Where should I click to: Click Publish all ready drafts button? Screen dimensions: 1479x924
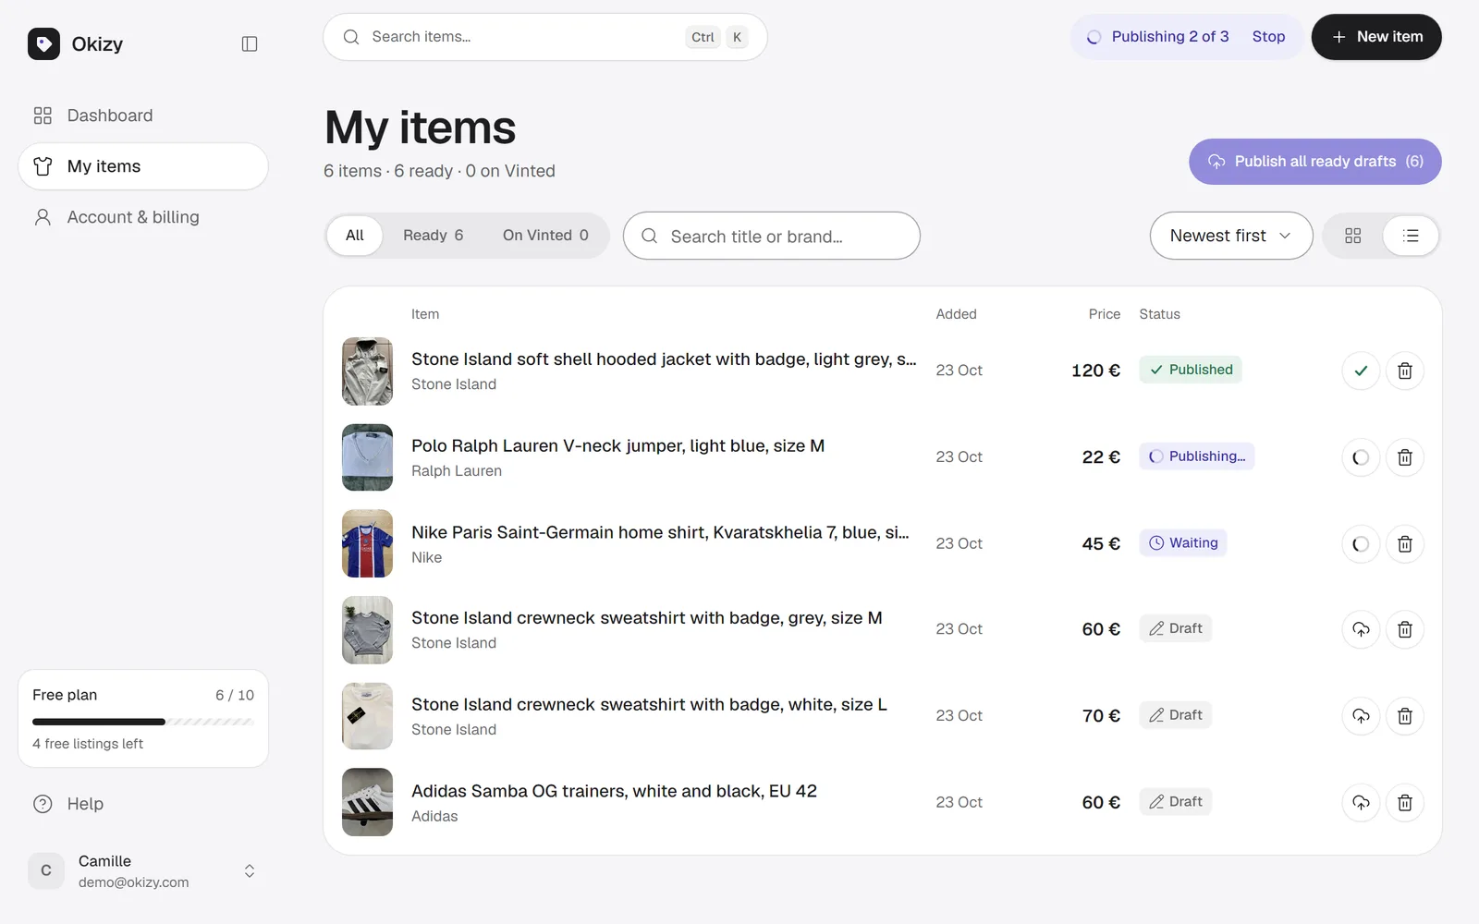[1315, 162]
